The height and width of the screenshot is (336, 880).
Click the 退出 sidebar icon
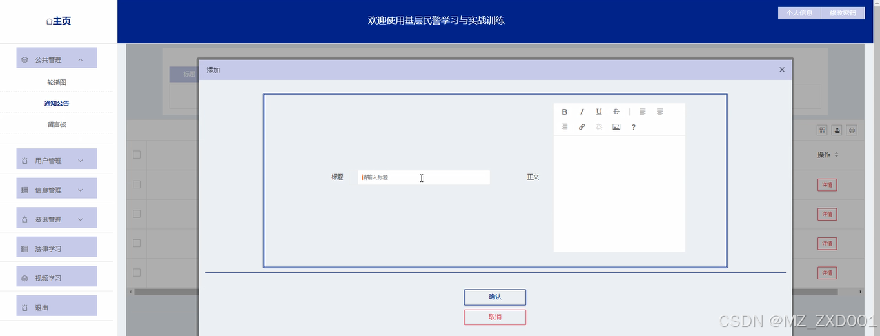pos(24,308)
